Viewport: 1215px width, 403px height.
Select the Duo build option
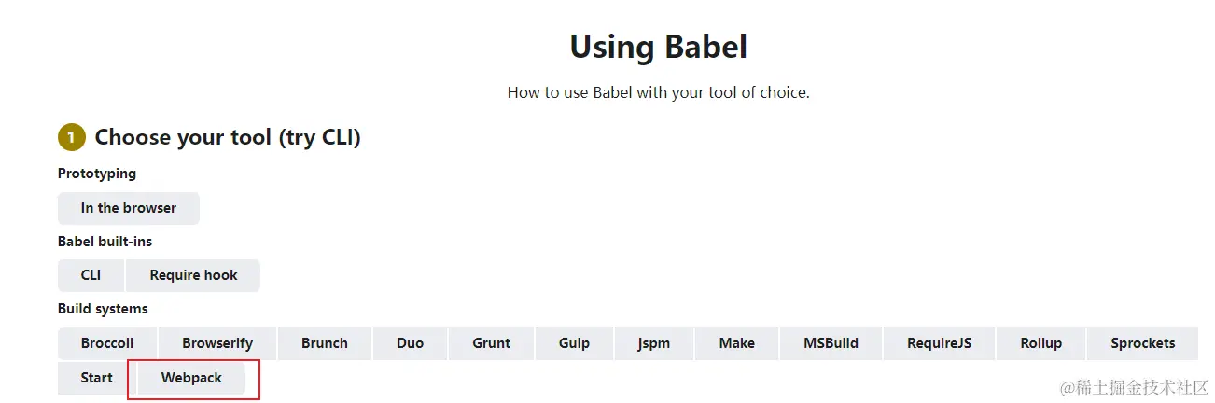pyautogui.click(x=410, y=343)
